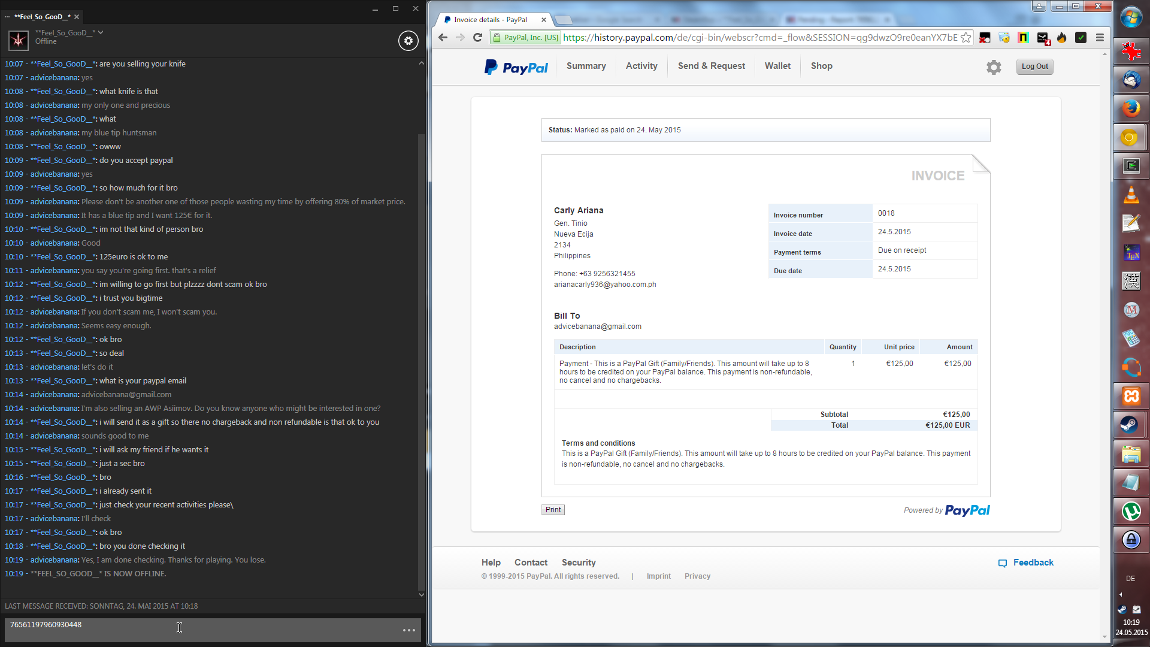1150x647 pixels.
Task: Expand hidden system tray icons arrow
Action: coord(1121,595)
